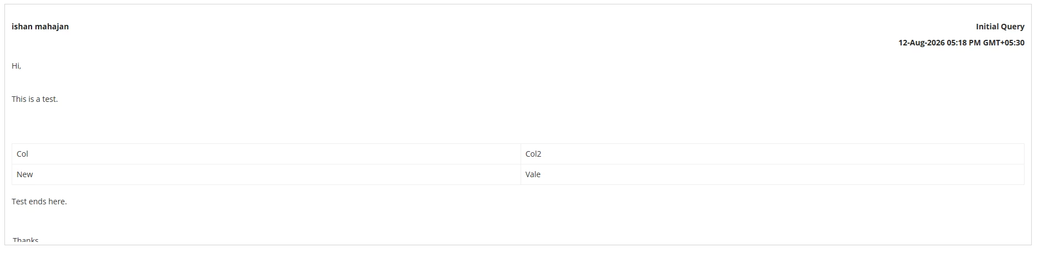Click the word 'ends' in closing sentence
The width and height of the screenshot is (1040, 258).
pyautogui.click(x=38, y=202)
